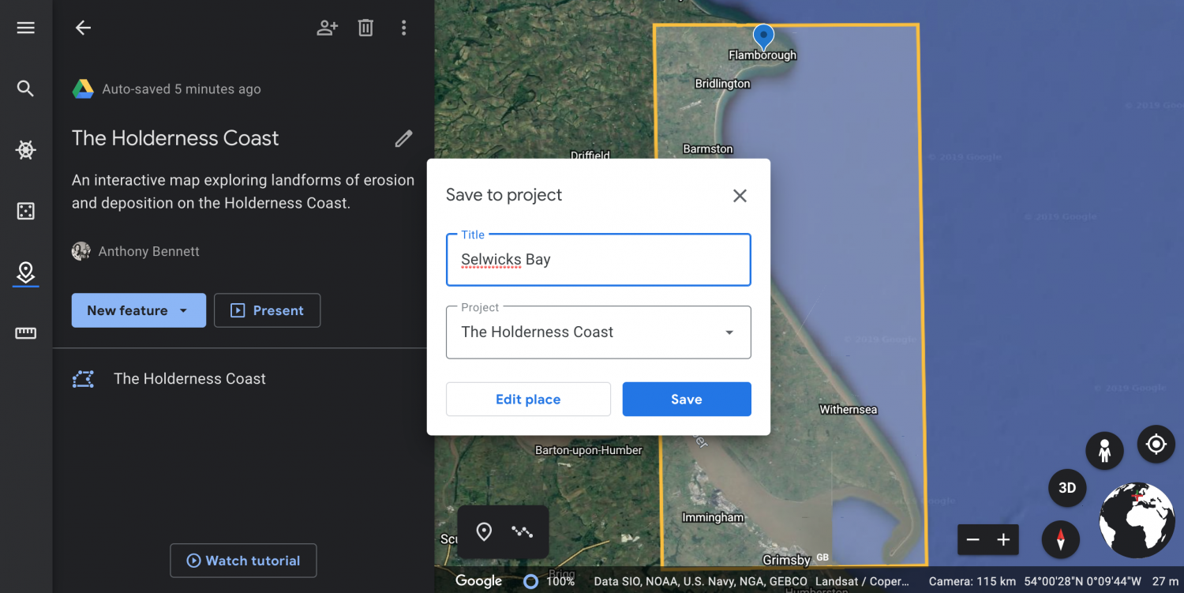Launch Voyager from the sidebar
The image size is (1184, 593).
(x=25, y=150)
